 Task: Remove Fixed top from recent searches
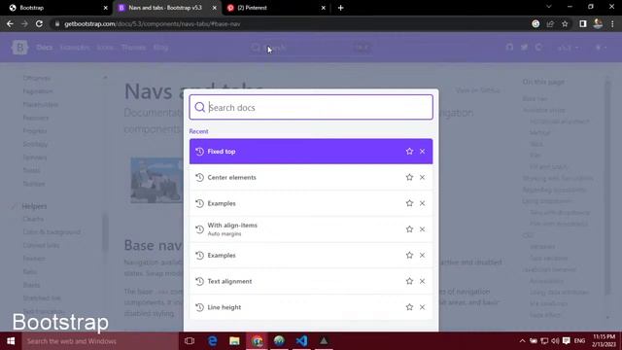pos(422,152)
